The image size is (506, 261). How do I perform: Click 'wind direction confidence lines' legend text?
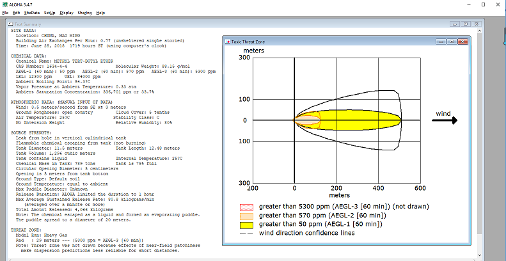pos(307,233)
